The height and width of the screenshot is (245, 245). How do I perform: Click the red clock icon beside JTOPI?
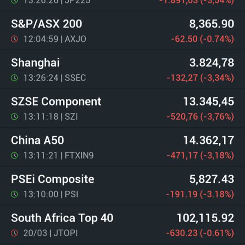[15, 233]
